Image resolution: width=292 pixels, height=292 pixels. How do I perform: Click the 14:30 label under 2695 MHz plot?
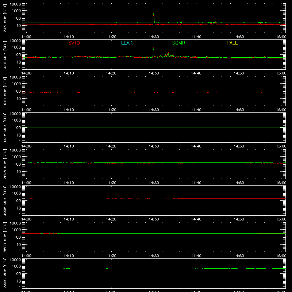(x=154, y=183)
